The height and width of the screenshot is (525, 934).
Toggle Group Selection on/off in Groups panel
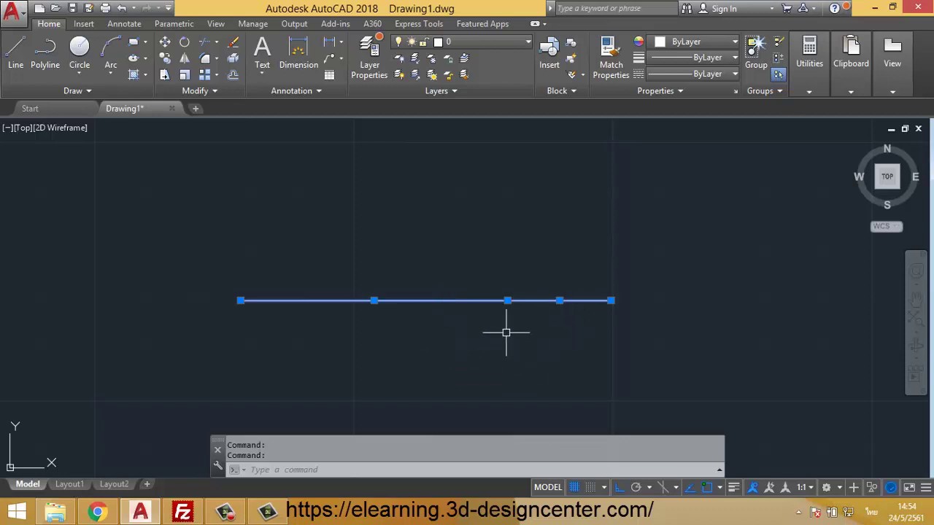point(779,74)
